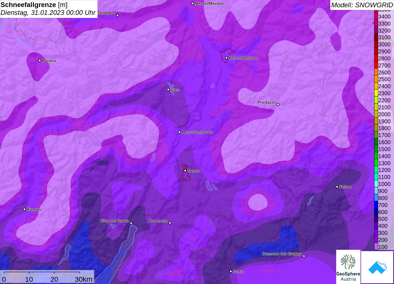Image resolution: width=394 pixels, height=284 pixels.
Task: Click the legend value "200"
Action: pyautogui.click(x=383, y=240)
